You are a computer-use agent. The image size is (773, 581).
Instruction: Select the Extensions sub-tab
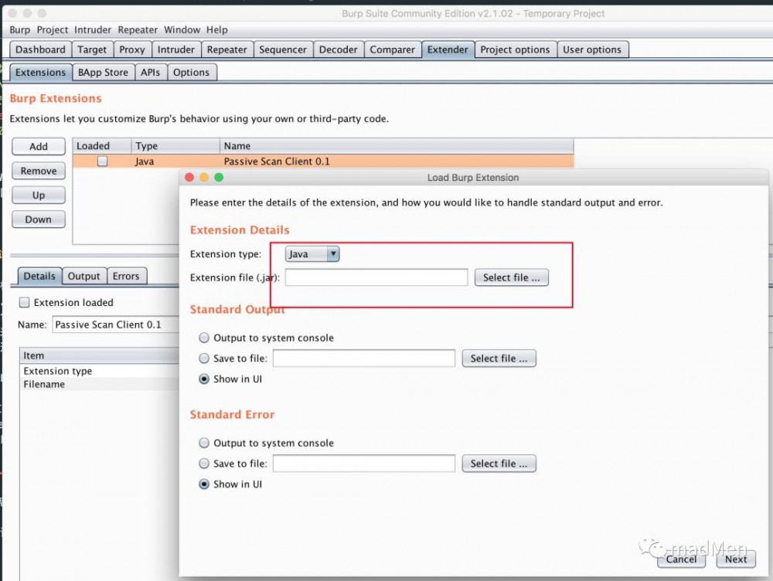40,73
